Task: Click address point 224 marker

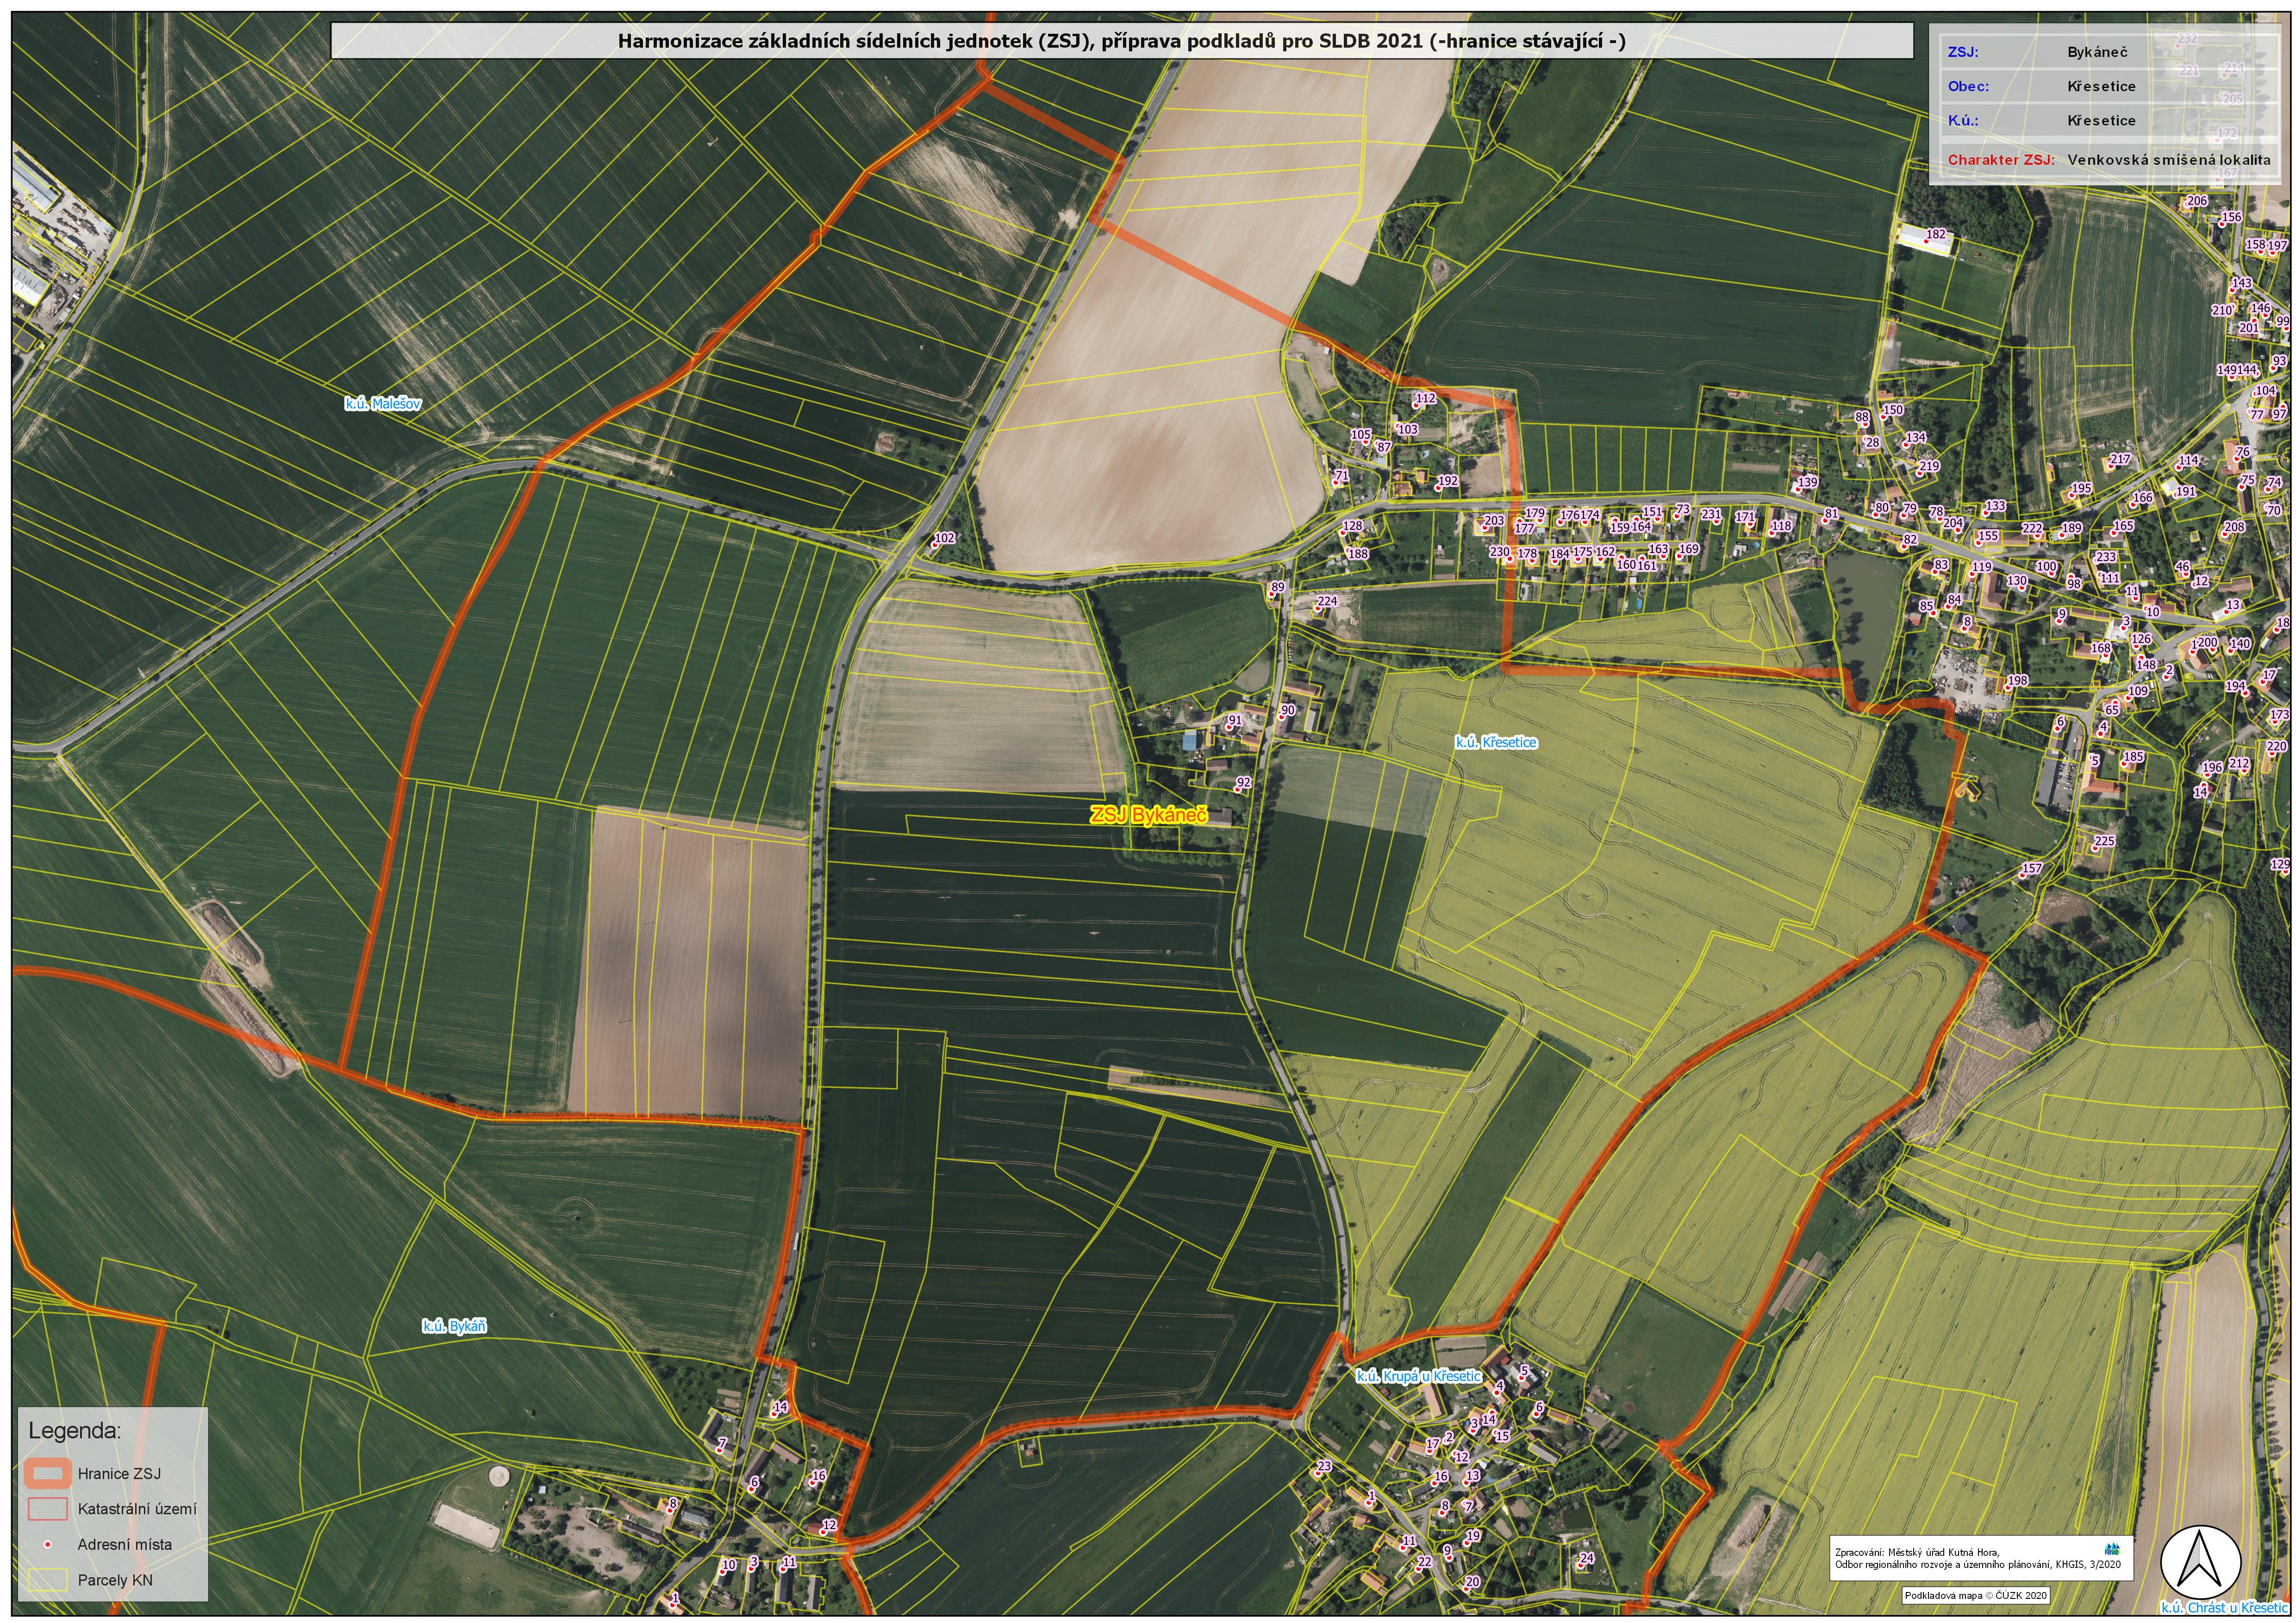Action: click(x=1318, y=609)
